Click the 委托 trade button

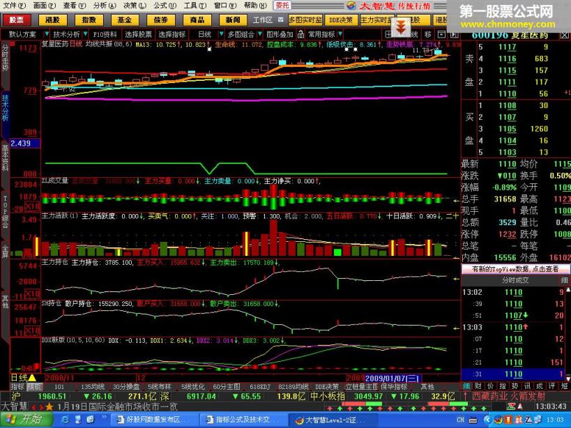tap(282, 6)
